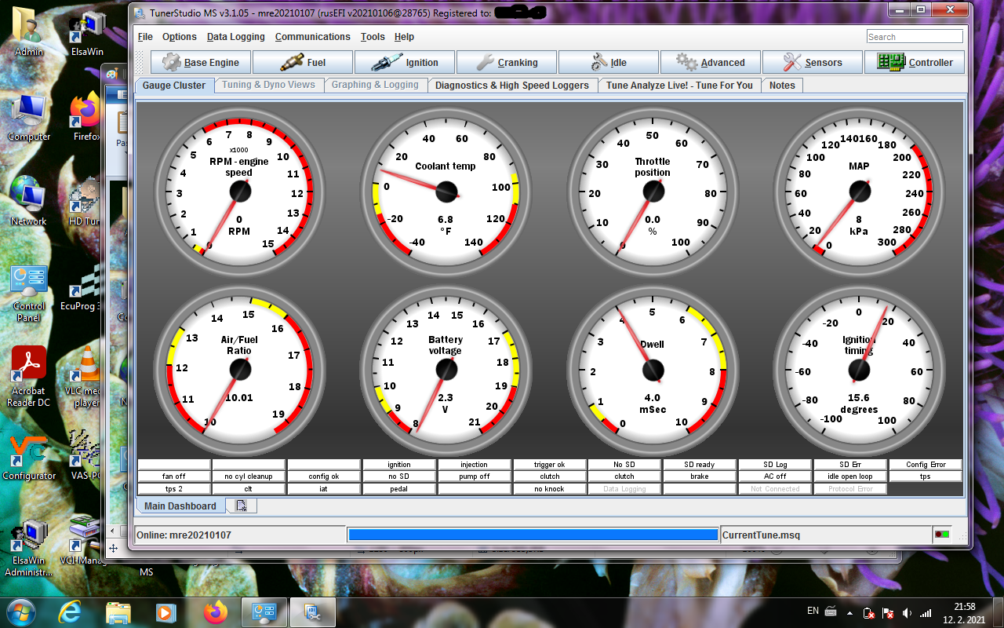Image resolution: width=1004 pixels, height=628 pixels.
Task: Click the 'SD ready' indicator
Action: (700, 465)
